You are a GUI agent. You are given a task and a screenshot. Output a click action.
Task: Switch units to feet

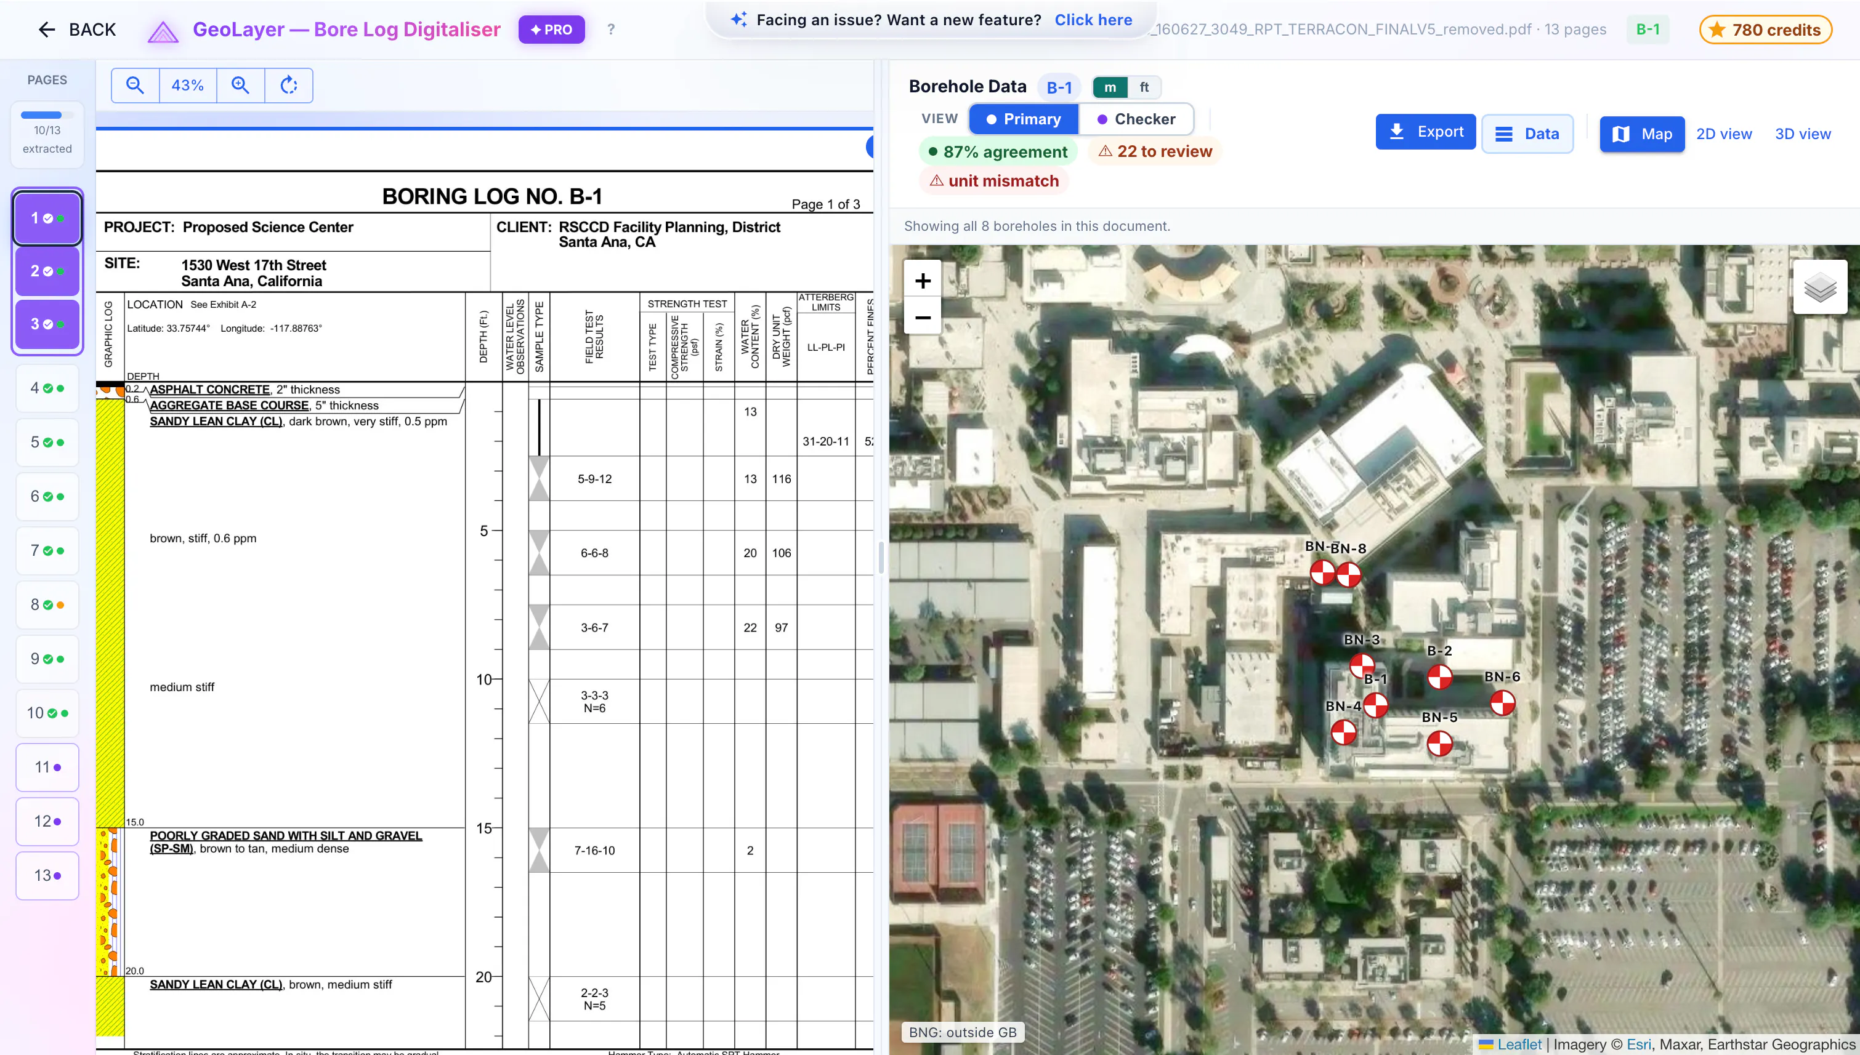pyautogui.click(x=1144, y=87)
